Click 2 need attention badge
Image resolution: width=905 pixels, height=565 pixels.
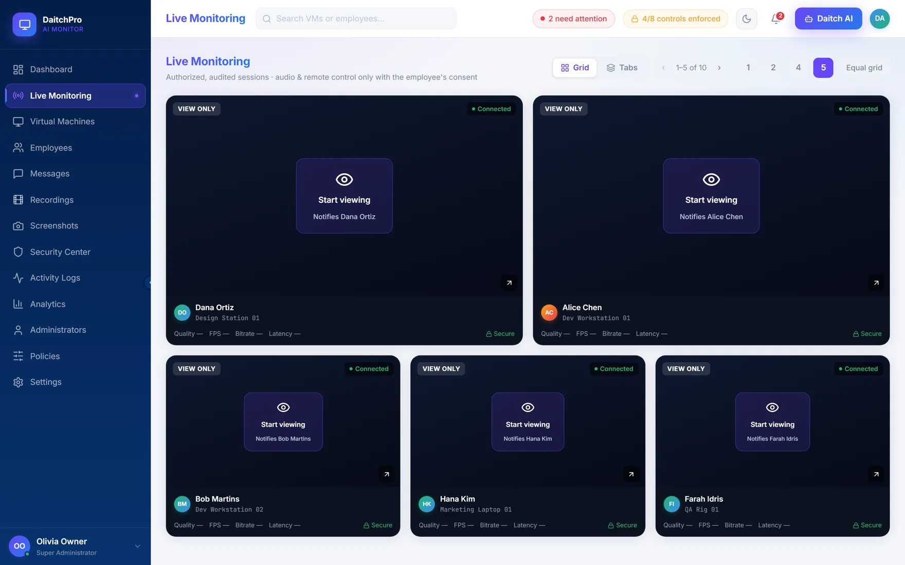(x=573, y=19)
